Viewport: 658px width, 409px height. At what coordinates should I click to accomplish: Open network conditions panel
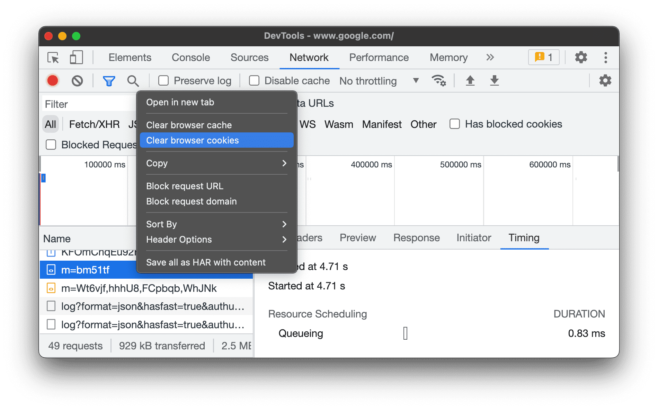pos(439,80)
